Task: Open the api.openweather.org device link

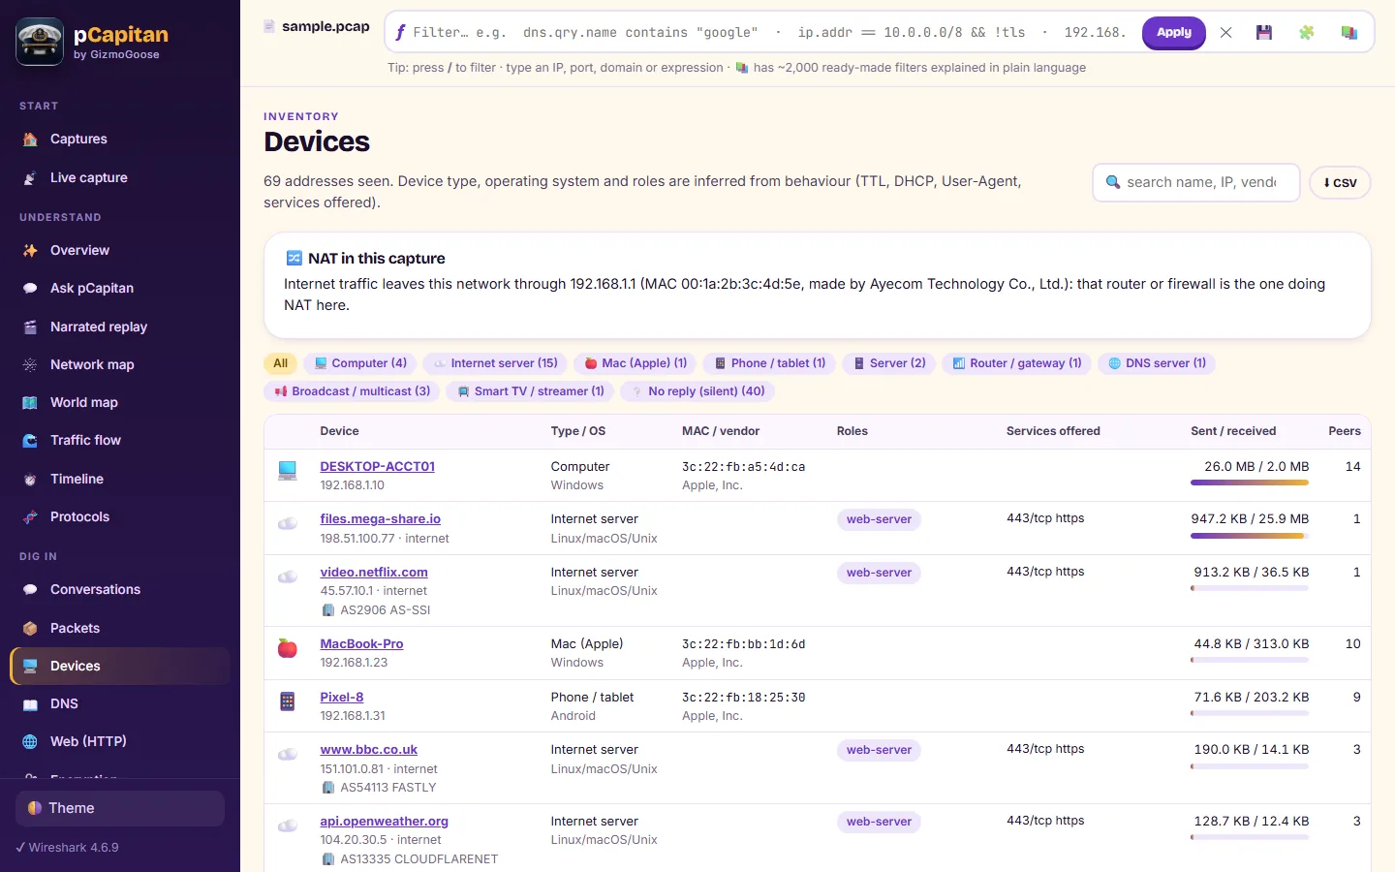Action: click(385, 822)
